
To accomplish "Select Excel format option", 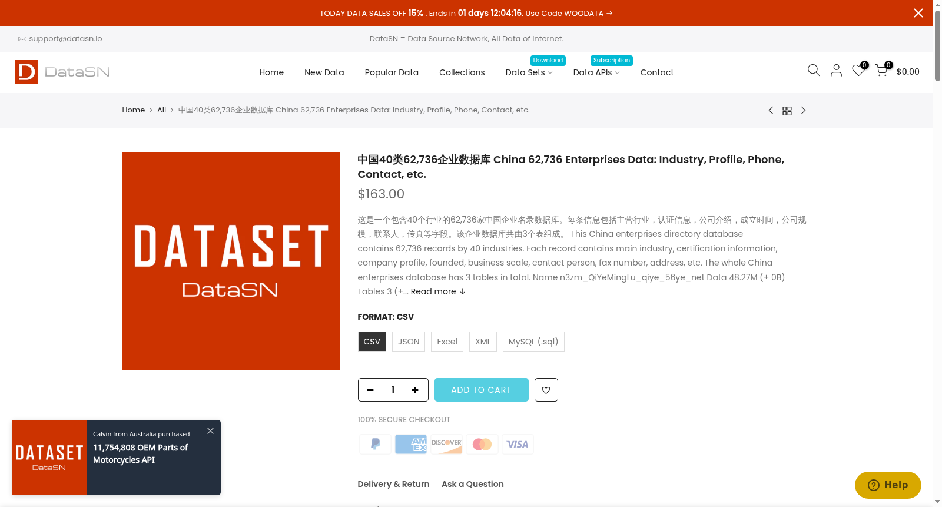I will coord(447,342).
